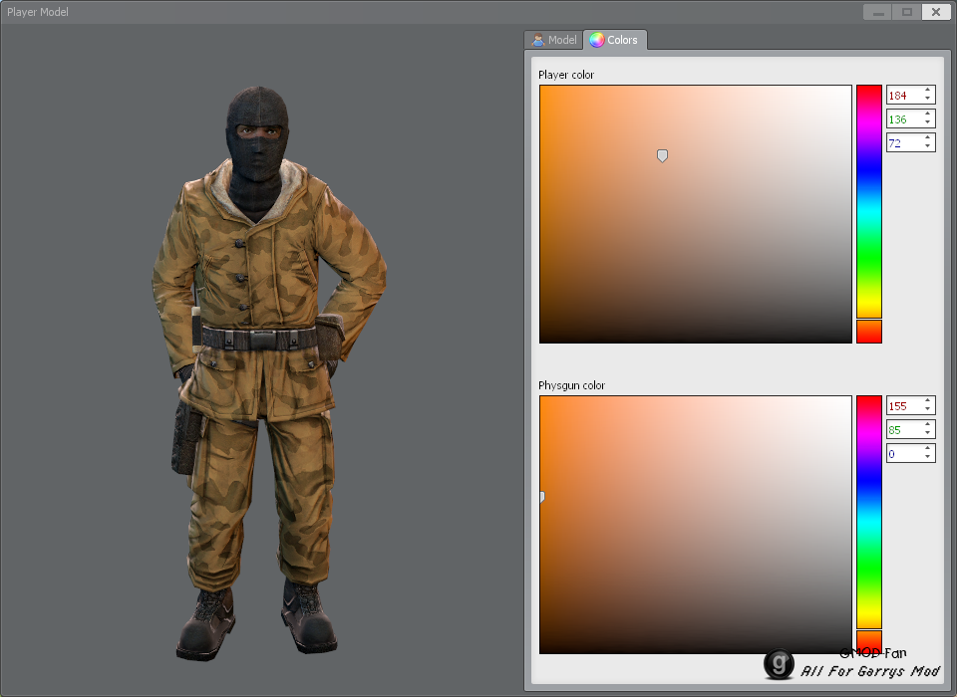The height and width of the screenshot is (697, 957).
Task: Increase the Physgun red value stepper
Action: pyautogui.click(x=927, y=401)
